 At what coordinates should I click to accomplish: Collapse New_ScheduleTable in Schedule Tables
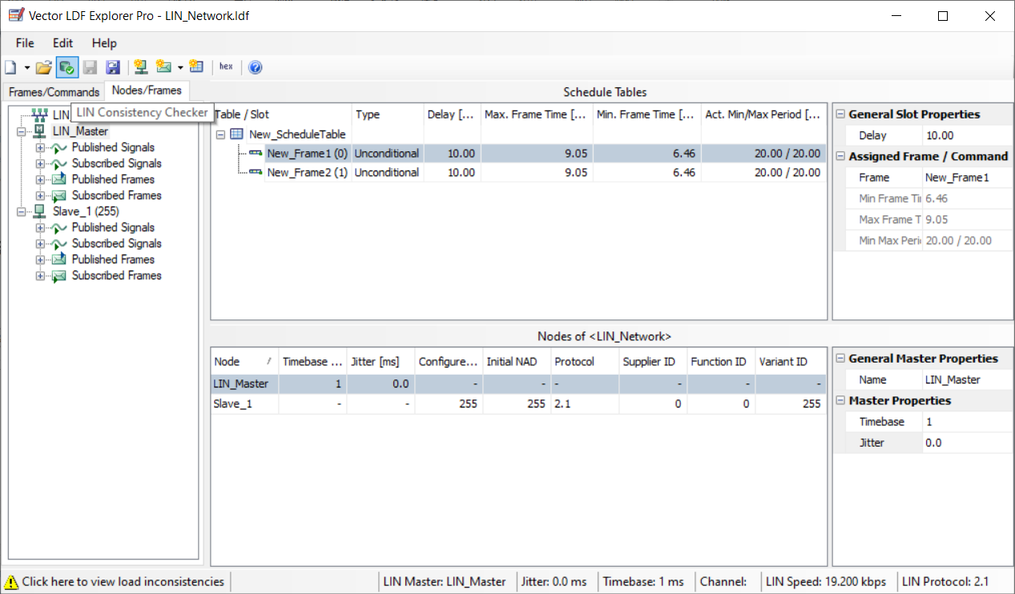(x=220, y=134)
